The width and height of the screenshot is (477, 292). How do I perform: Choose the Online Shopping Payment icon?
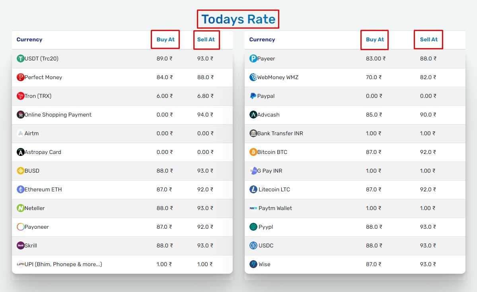click(20, 115)
